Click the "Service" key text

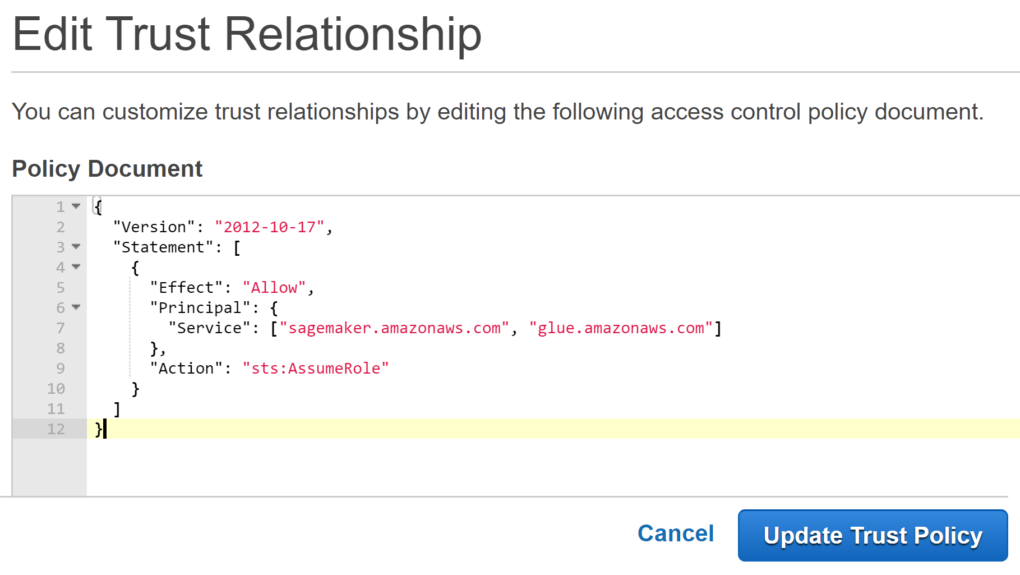pos(210,328)
